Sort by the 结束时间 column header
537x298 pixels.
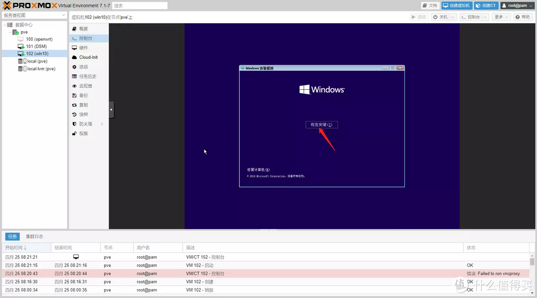pos(76,247)
